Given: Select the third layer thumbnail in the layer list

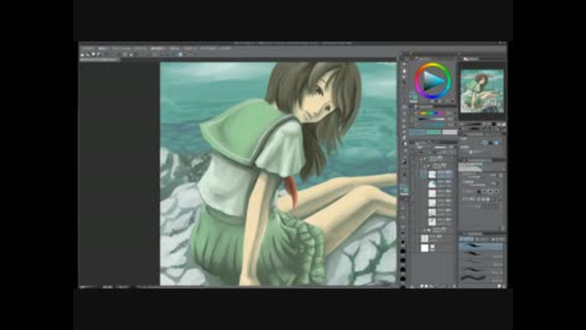Looking at the screenshot, I should (x=432, y=193).
